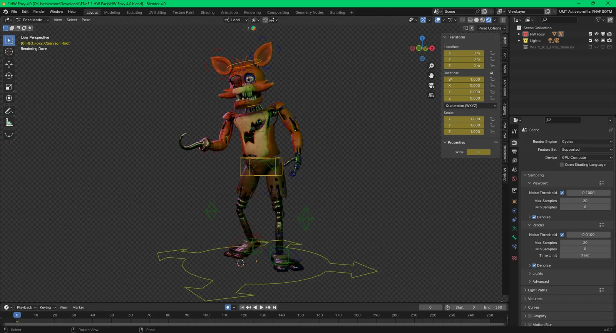Select the Annotate tool
Screen dimensions: 616x333
pos(9,111)
